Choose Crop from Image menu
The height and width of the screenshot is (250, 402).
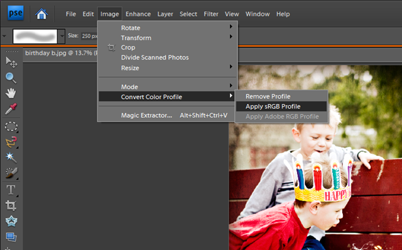167,48
